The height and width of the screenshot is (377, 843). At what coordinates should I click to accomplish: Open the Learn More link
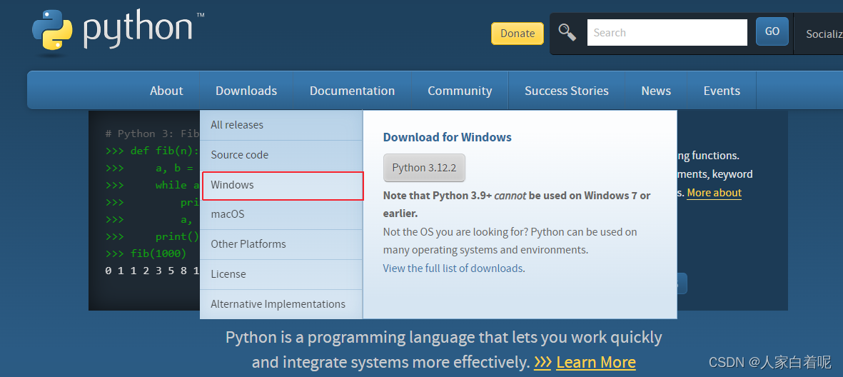coord(596,363)
